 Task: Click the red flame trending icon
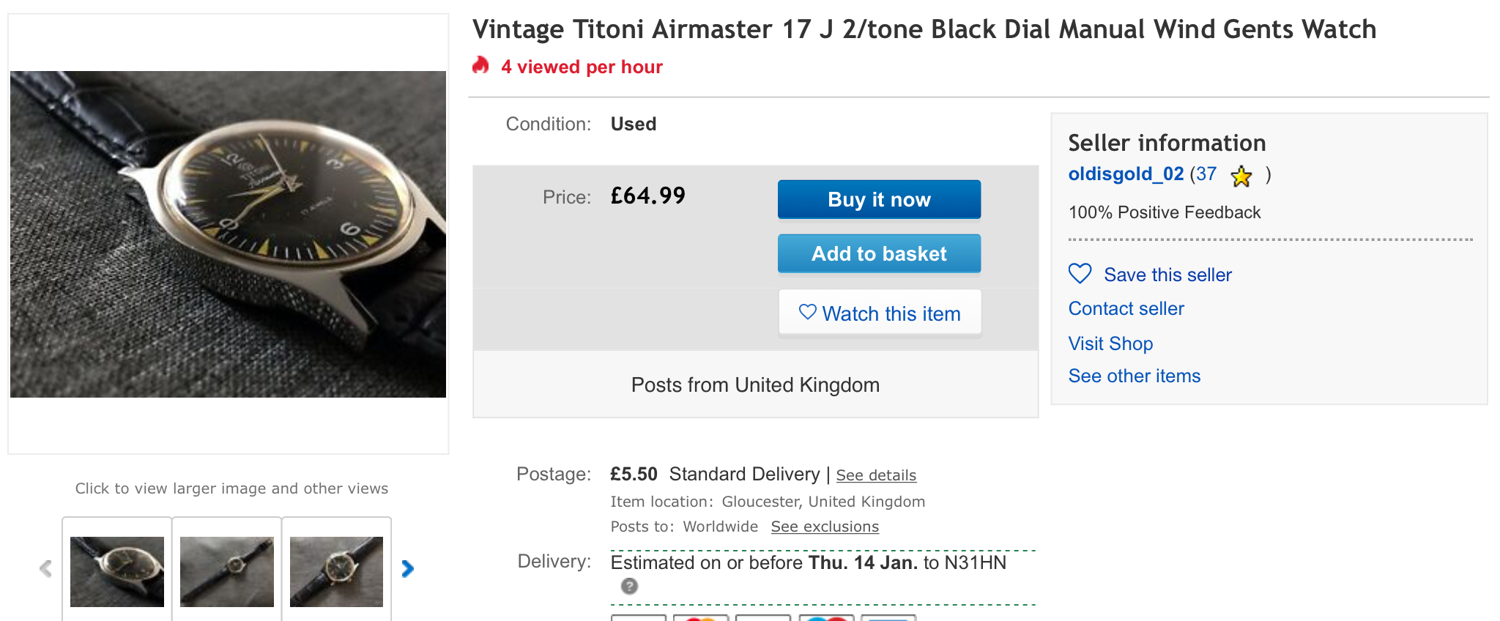[x=481, y=66]
